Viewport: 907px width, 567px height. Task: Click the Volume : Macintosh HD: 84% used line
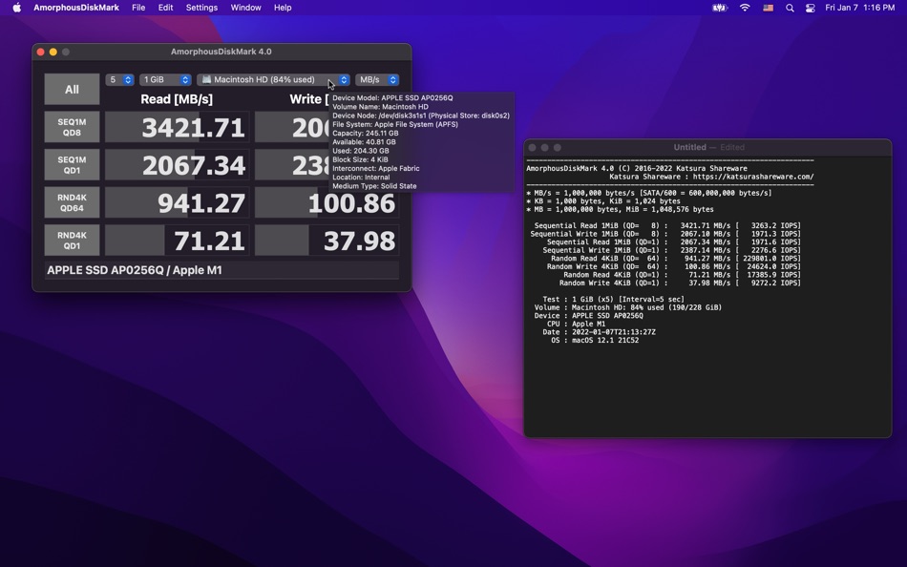pos(627,307)
